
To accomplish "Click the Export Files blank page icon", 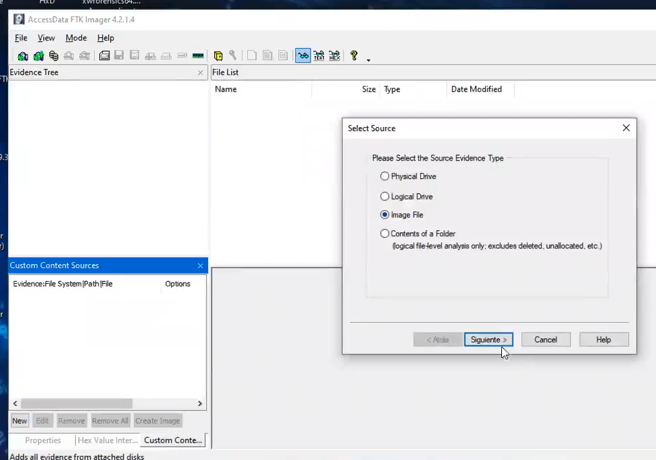I will point(252,55).
